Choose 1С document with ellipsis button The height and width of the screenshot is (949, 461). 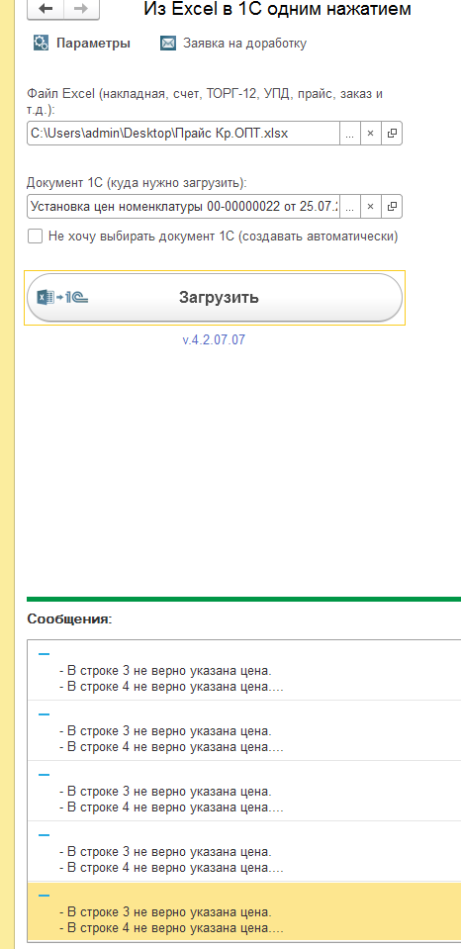point(349,207)
